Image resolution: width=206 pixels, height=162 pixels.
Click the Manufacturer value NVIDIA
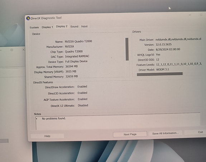pyautogui.click(x=70, y=47)
